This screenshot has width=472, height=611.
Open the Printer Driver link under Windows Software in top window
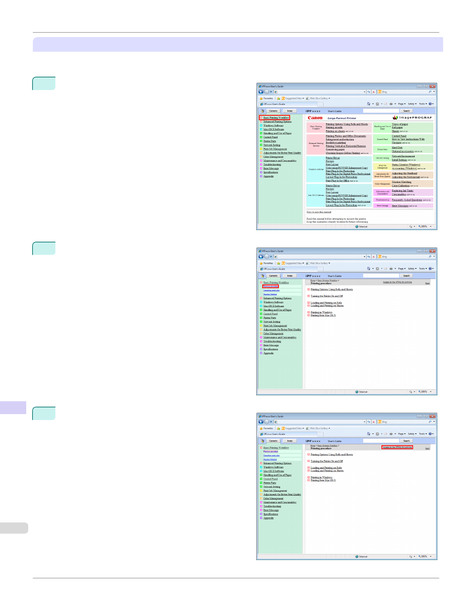[x=332, y=158]
